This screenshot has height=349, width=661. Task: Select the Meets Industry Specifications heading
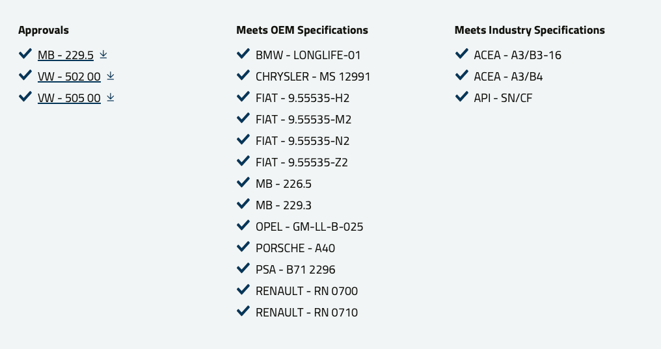(530, 30)
